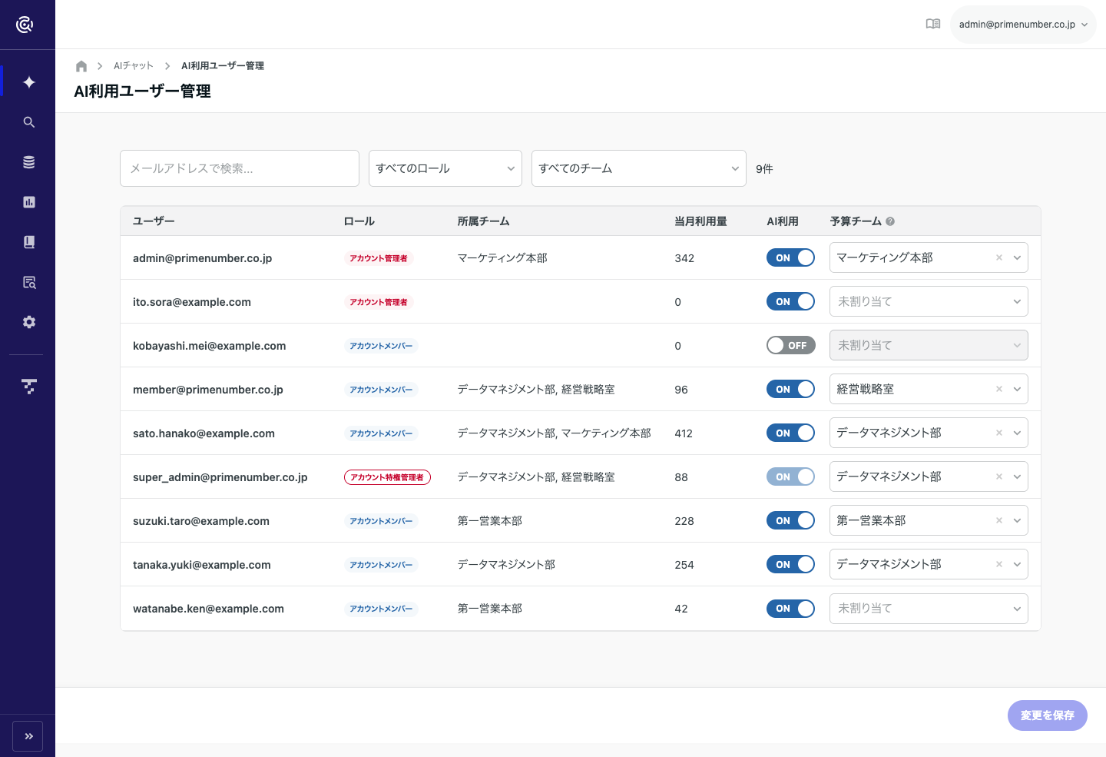Click the 所属チーム column header
Viewport: 1106px width, 757px height.
click(484, 221)
